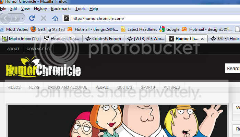The width and height of the screenshot is (240, 137).
Task: Click the HumorChronicle logo
Action: click(x=43, y=67)
